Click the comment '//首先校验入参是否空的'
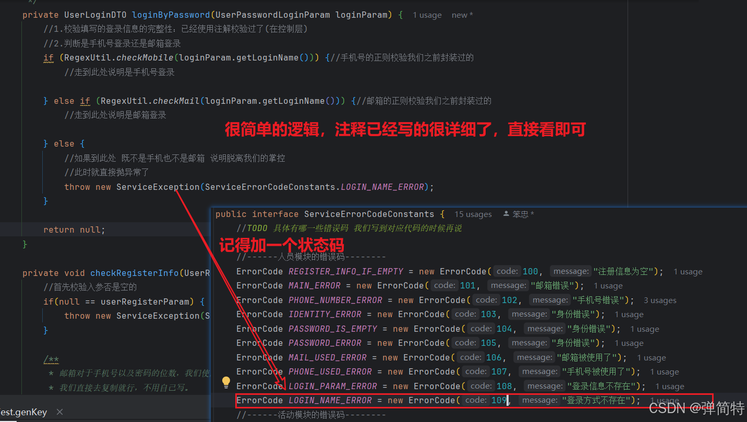 click(x=90, y=287)
